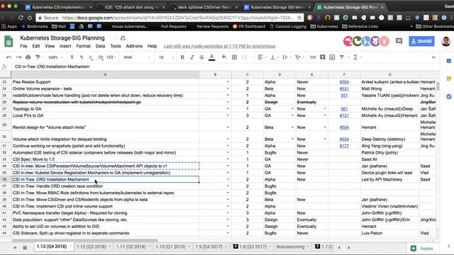454x255 pixels.
Task: Open the Insert menu
Action: (65, 46)
